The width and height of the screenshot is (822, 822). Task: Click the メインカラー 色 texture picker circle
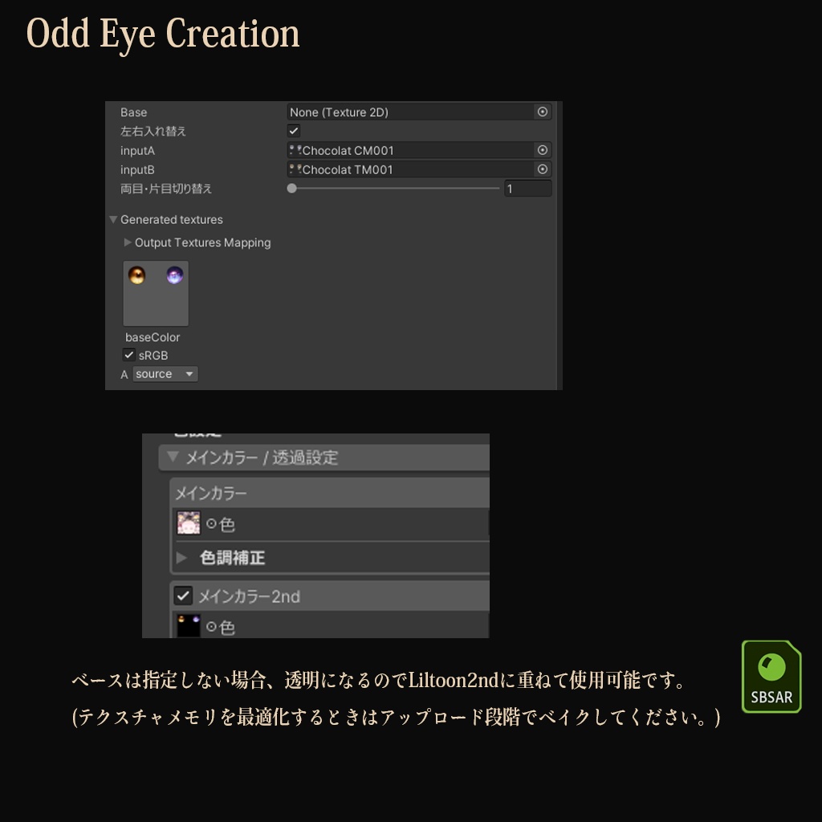[211, 523]
